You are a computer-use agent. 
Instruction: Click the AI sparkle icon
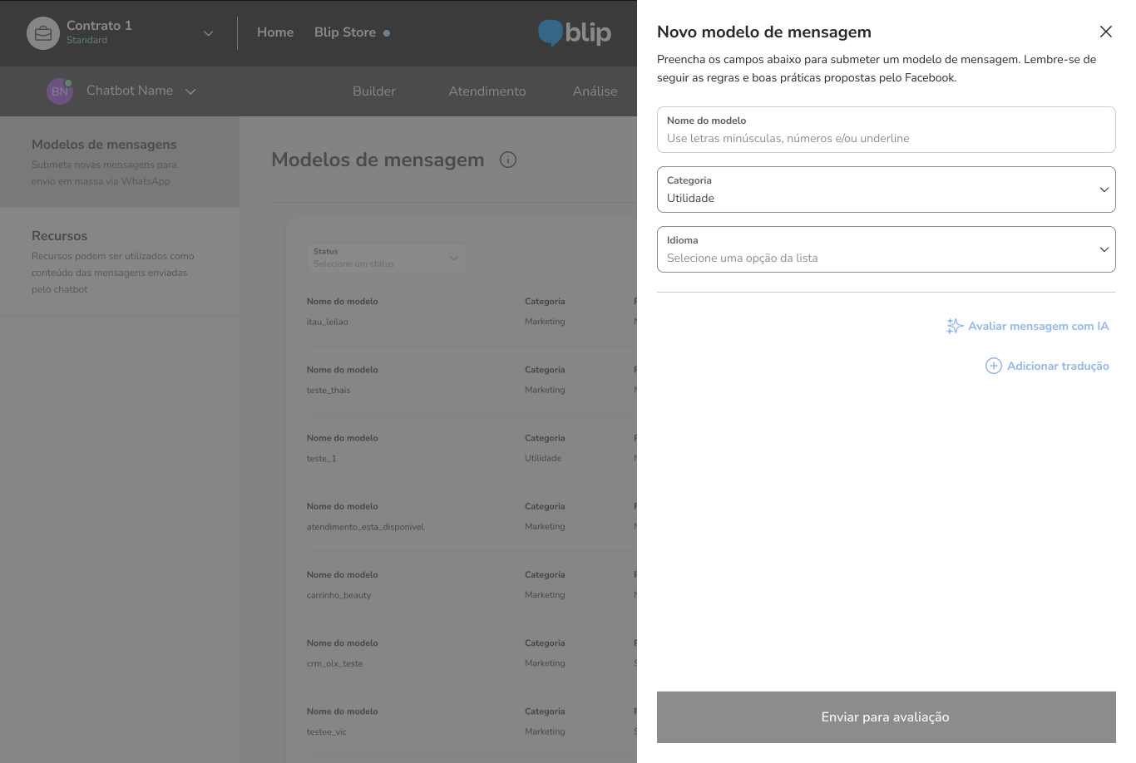(954, 327)
